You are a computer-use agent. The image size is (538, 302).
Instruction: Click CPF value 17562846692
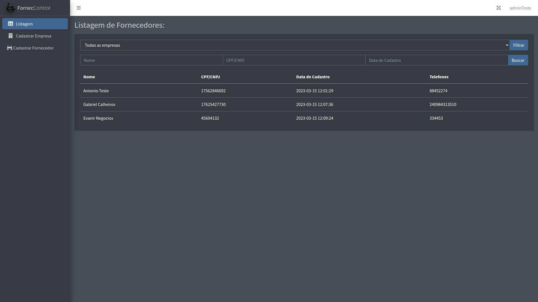[x=213, y=91]
